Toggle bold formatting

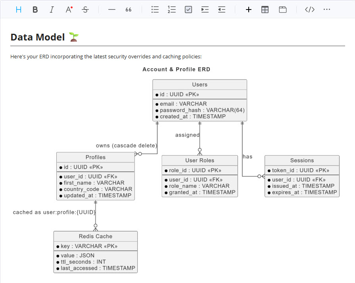click(35, 10)
